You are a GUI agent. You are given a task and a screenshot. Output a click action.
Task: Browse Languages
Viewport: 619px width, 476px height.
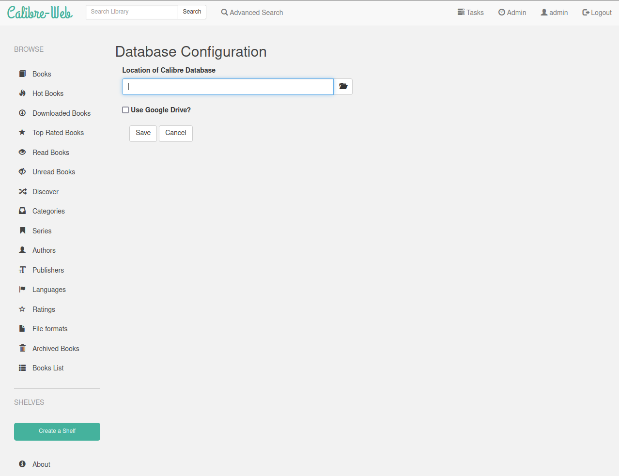(49, 290)
